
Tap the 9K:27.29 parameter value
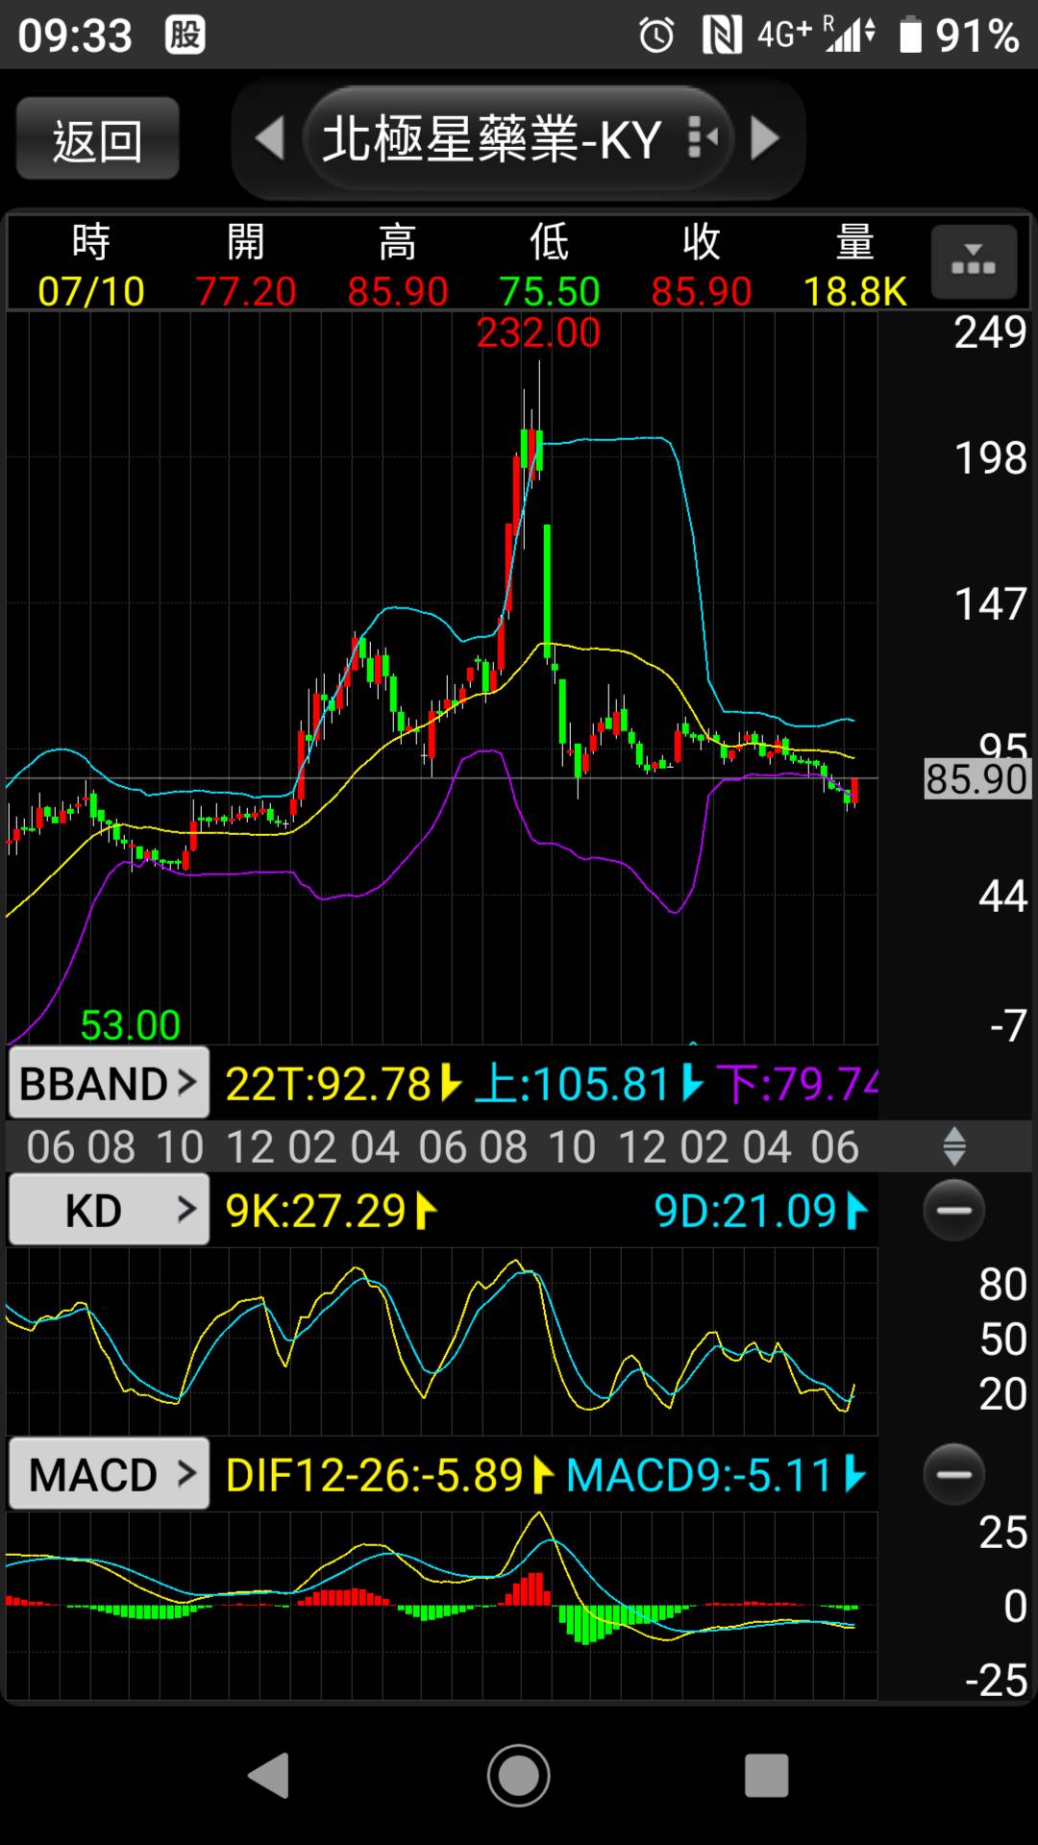coord(330,1211)
